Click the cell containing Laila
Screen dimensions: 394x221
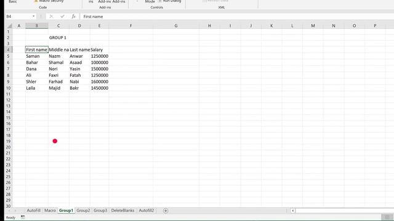click(37, 88)
